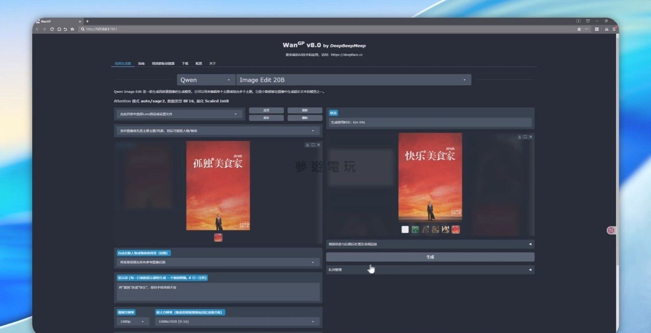This screenshot has height=333, width=651.
Task: Switch to the 配置 tab
Action: 199,63
